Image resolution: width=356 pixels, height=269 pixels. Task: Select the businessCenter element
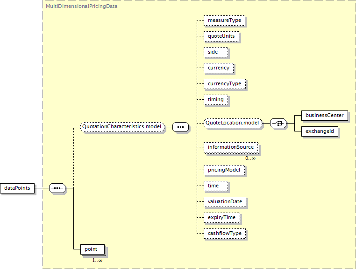[324, 116]
